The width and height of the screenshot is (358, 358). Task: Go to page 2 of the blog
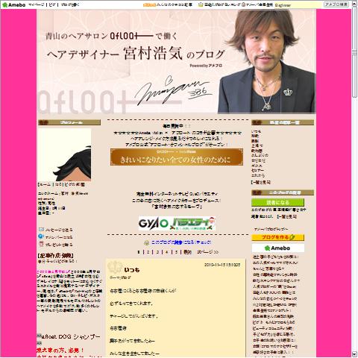pos(148,252)
